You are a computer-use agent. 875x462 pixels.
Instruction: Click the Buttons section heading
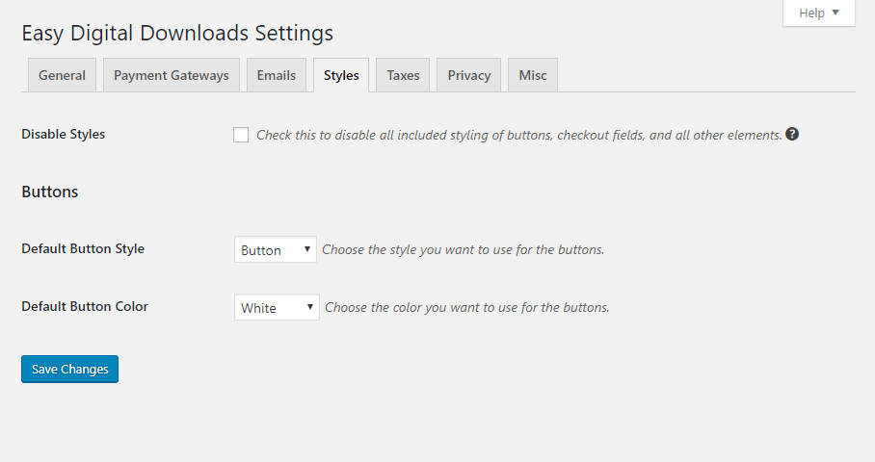click(x=50, y=192)
